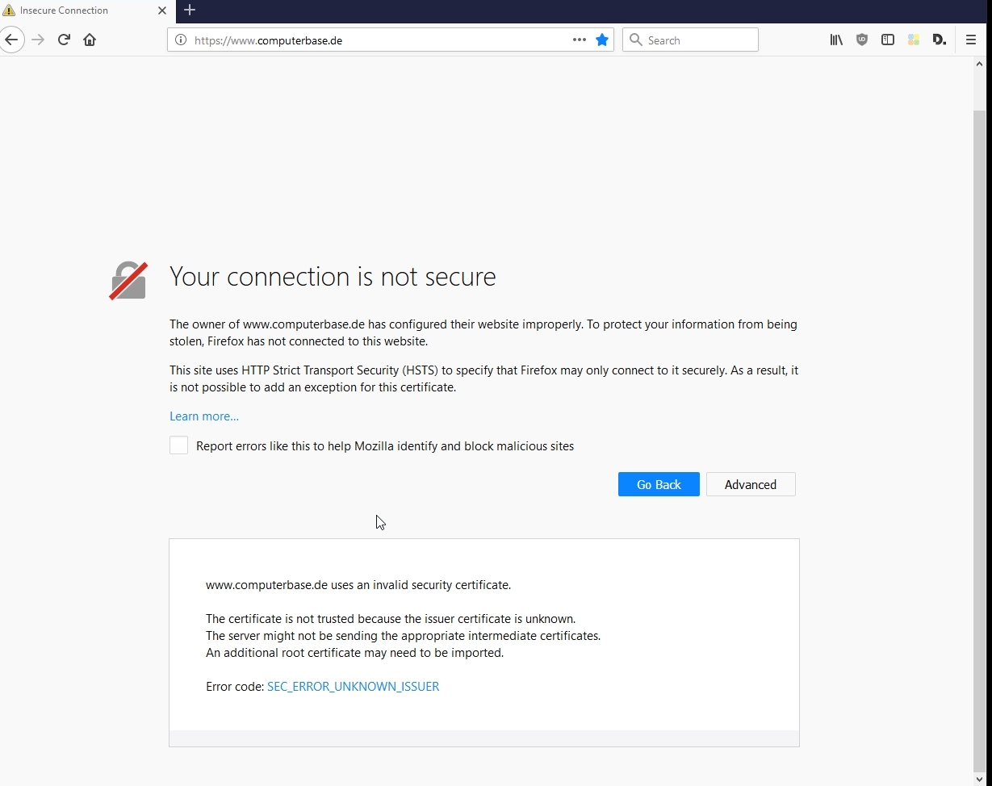Image resolution: width=992 pixels, height=786 pixels.
Task: Open the uBlock Origin shield extension
Action: (862, 40)
